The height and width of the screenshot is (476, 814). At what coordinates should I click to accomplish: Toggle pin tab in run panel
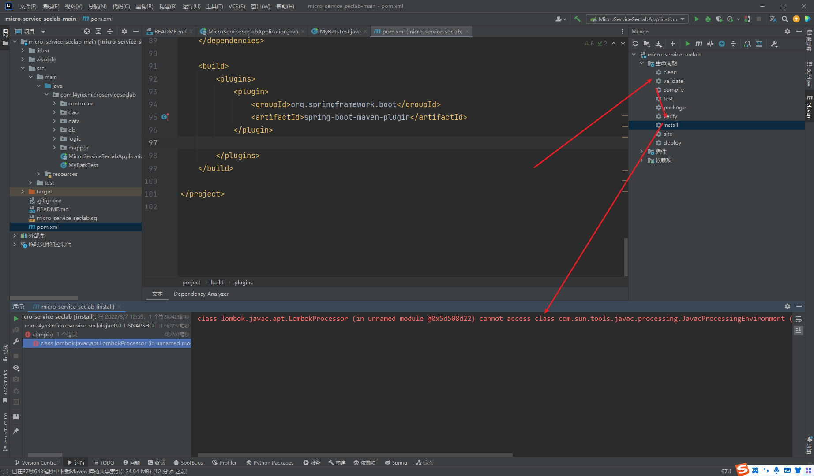(x=16, y=431)
